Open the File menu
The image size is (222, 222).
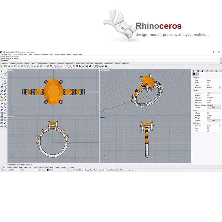[2, 55]
